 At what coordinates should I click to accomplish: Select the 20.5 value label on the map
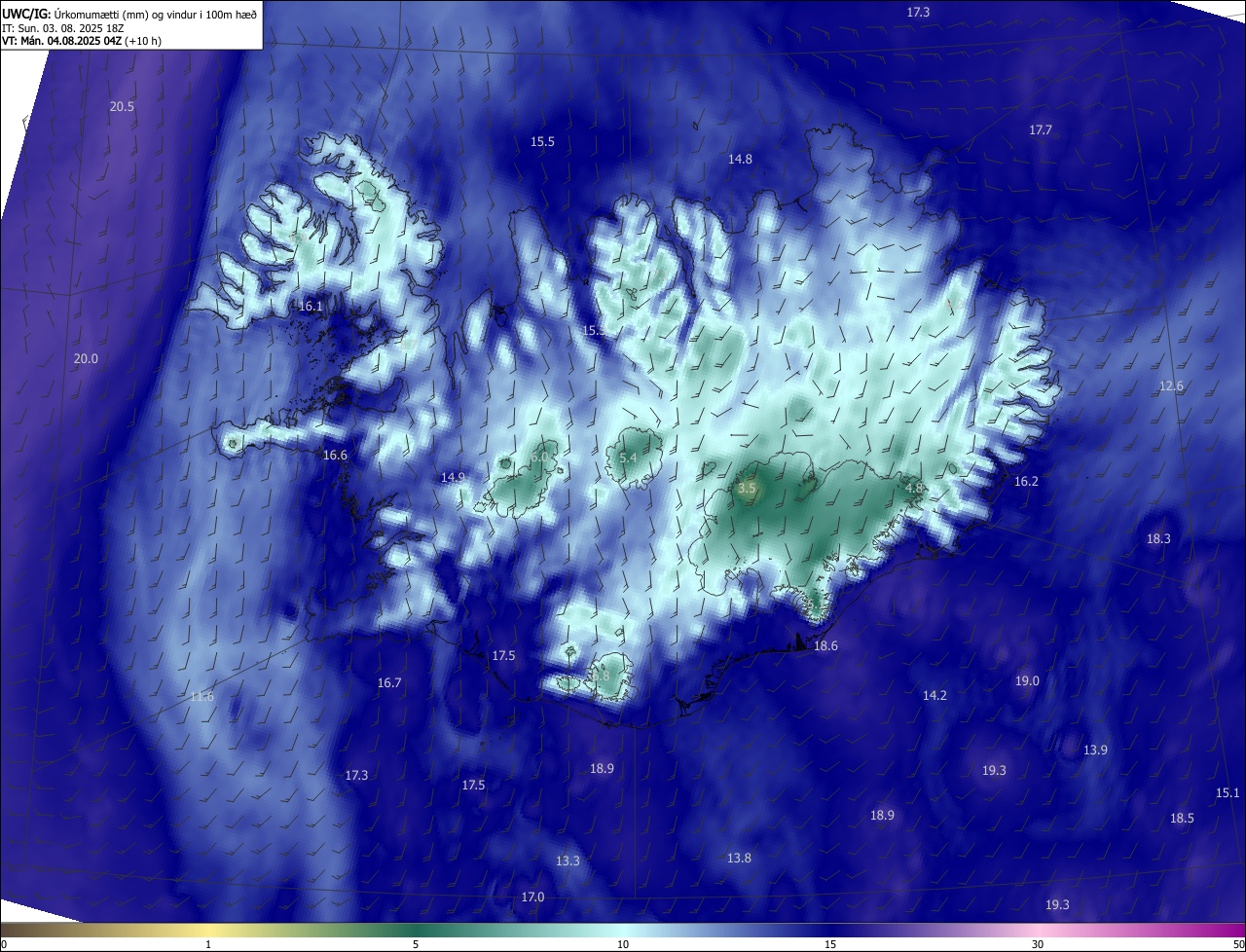pyautogui.click(x=122, y=107)
